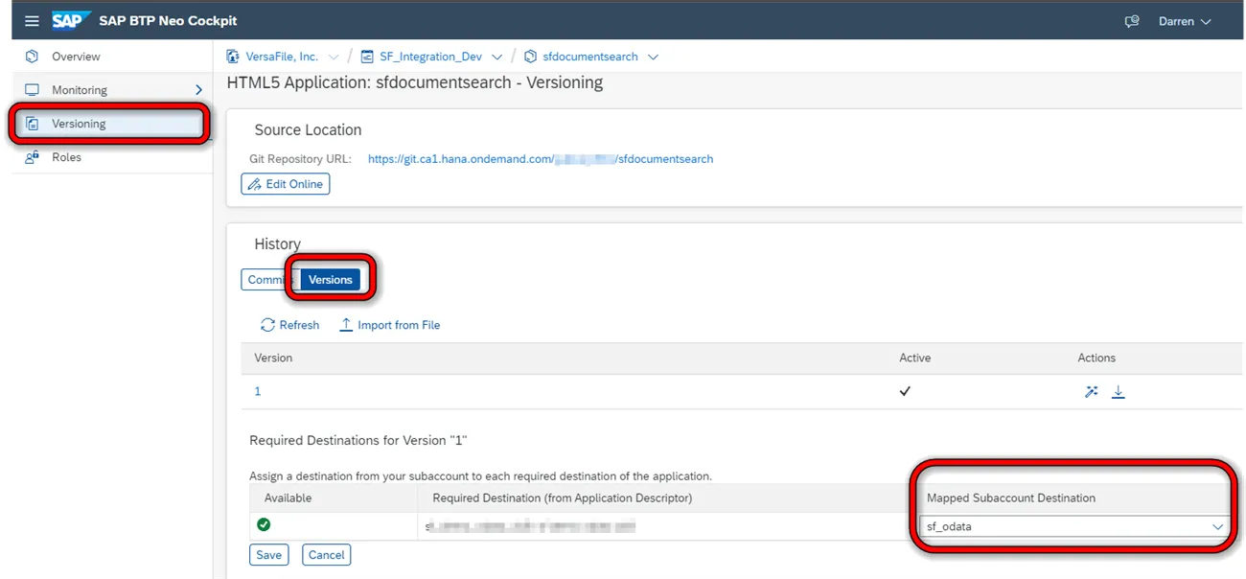
Task: Click the activate wand icon for version 1
Action: (x=1091, y=391)
